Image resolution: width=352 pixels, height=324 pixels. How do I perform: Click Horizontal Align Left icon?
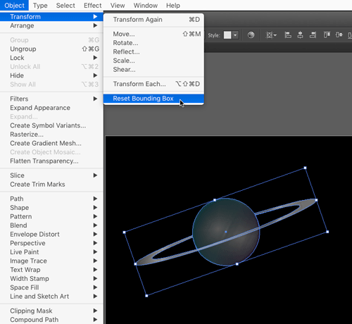(288, 35)
